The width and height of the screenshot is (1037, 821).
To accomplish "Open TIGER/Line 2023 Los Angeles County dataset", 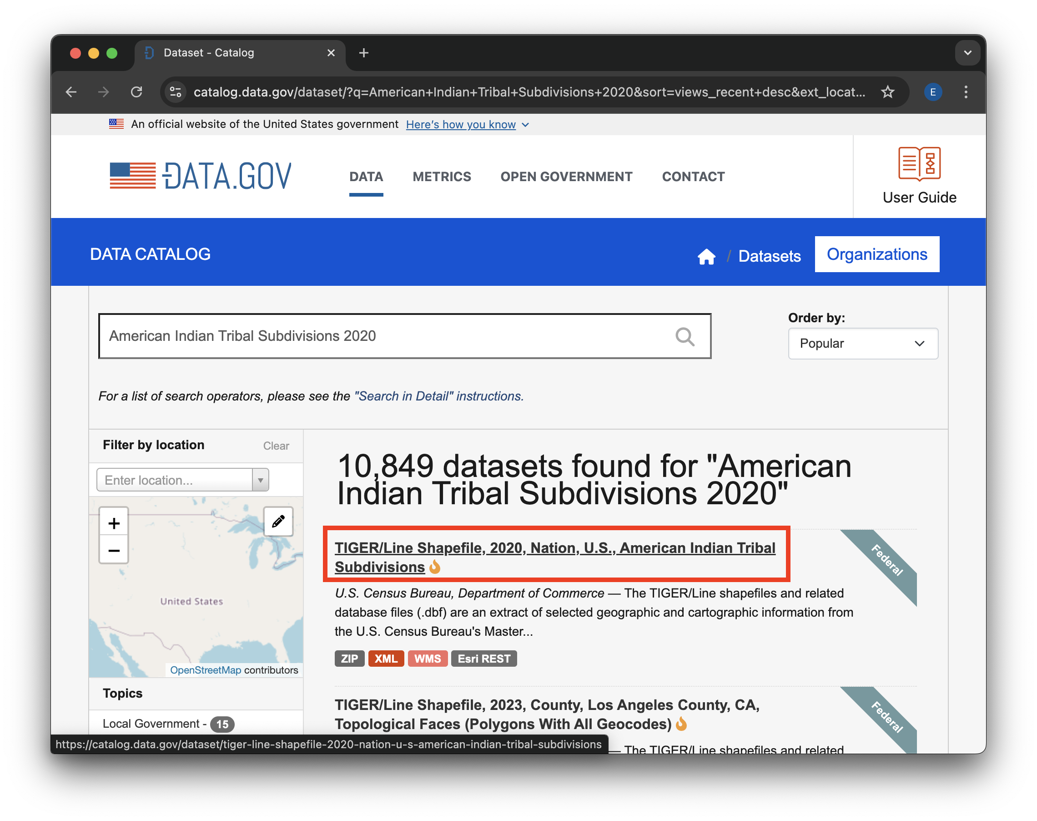I will pos(547,715).
